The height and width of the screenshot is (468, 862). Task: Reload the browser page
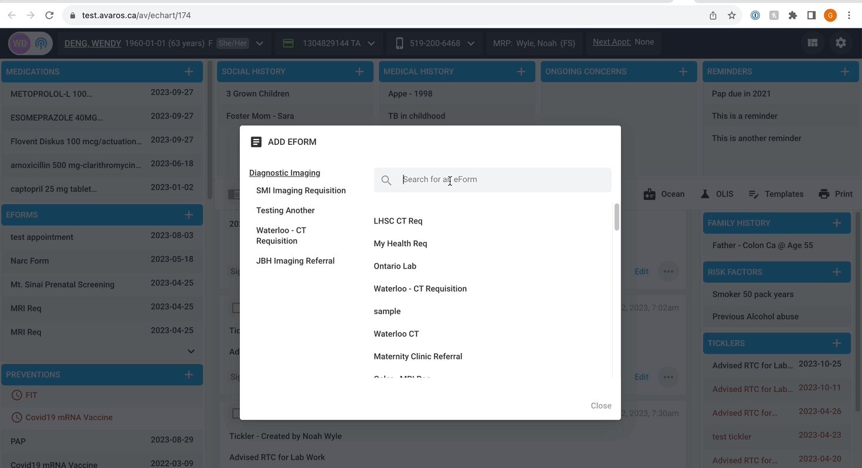(x=50, y=15)
